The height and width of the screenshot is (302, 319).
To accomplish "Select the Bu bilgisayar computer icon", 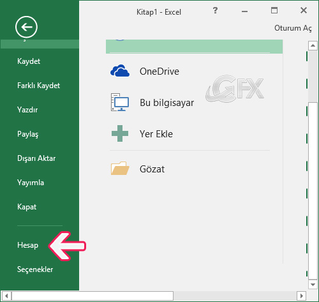I will pyautogui.click(x=120, y=102).
